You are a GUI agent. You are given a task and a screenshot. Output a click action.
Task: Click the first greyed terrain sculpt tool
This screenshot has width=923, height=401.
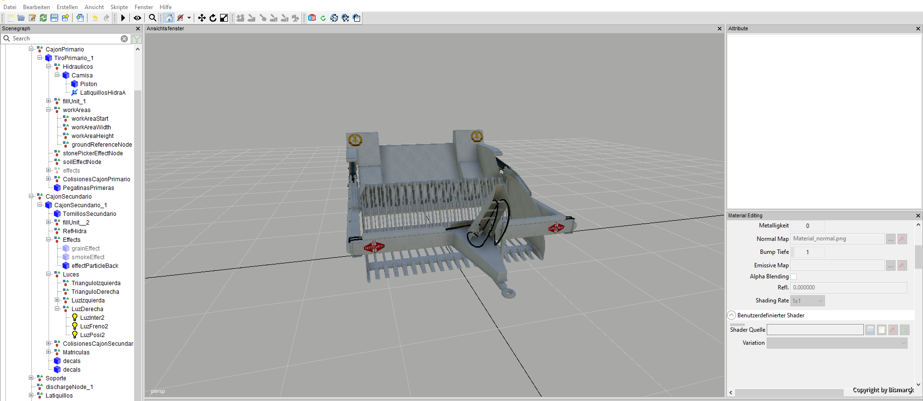(240, 18)
